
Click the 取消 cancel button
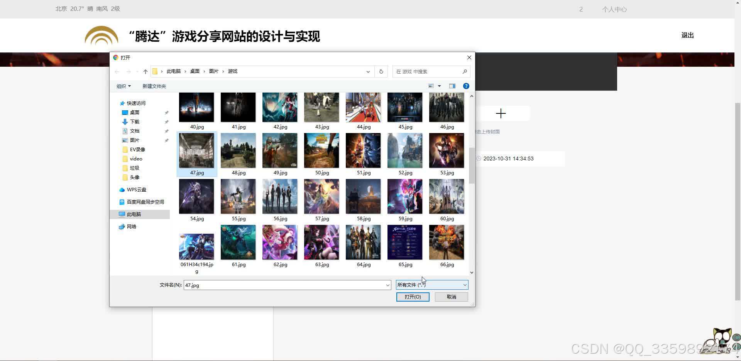click(451, 297)
